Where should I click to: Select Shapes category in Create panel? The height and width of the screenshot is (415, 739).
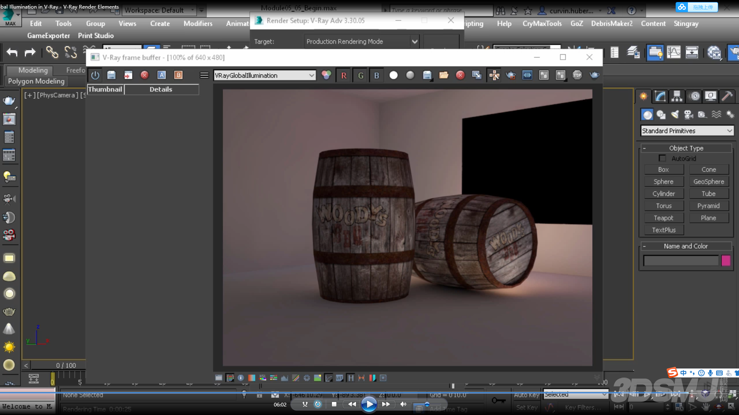pos(661,115)
